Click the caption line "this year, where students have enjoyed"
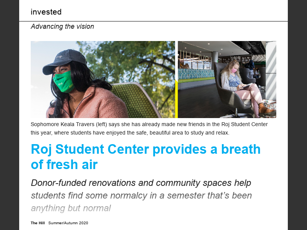Screen dimensions: 307x230 [x=130, y=133]
